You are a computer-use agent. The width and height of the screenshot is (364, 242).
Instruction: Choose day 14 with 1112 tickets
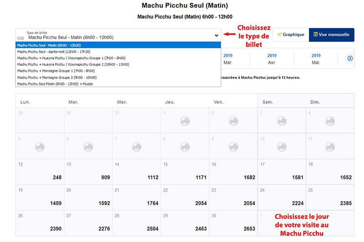(x=136, y=172)
